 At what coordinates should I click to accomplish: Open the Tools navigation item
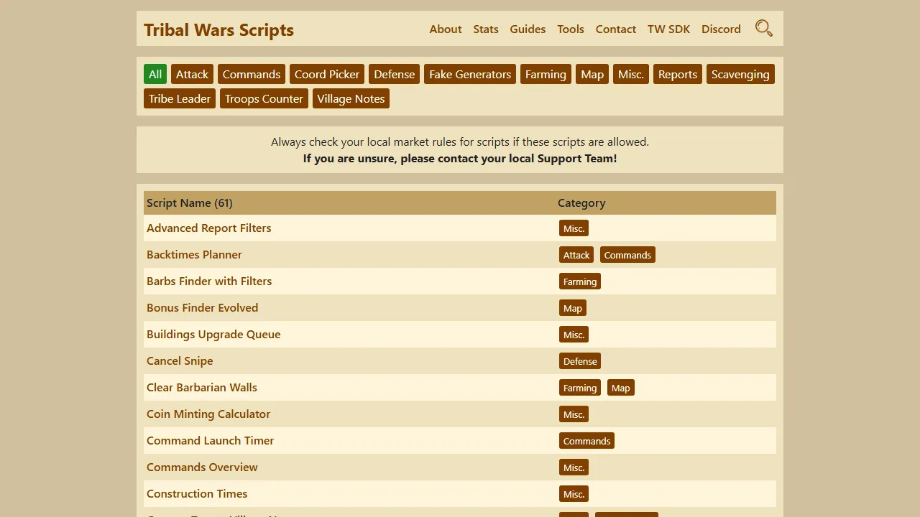571,29
